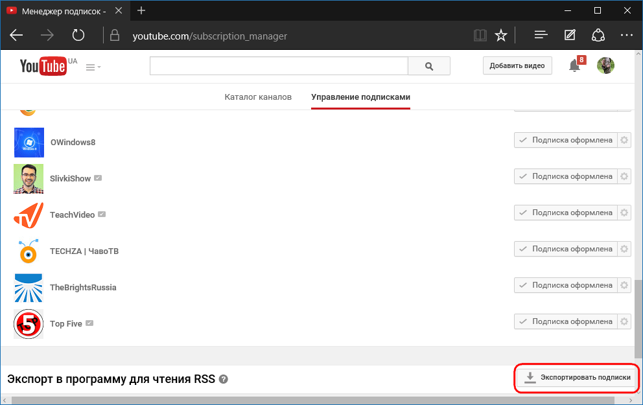The image size is (643, 405).
Task: Click the browser forward arrow
Action: pos(47,36)
